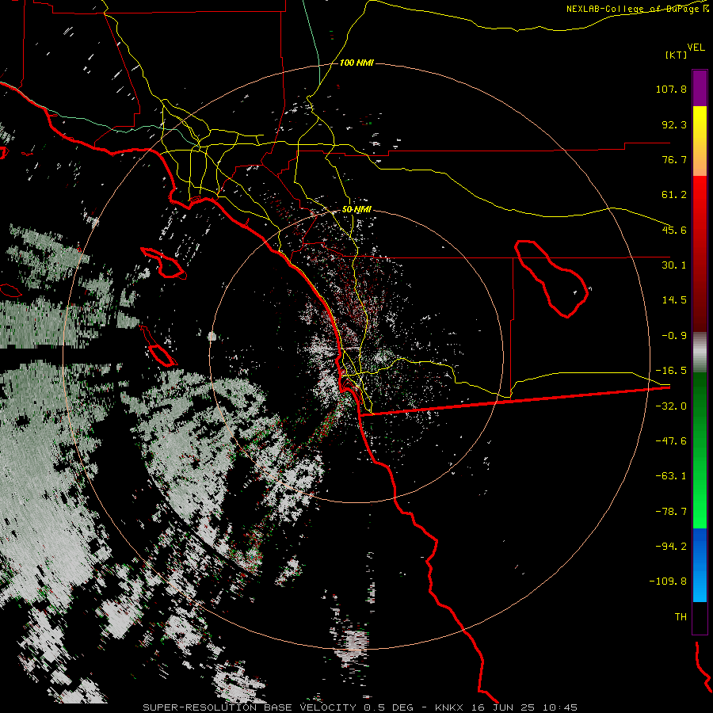Screen dimensions: 713x713
Task: Select the 107.8 scale value
Action: tap(671, 89)
